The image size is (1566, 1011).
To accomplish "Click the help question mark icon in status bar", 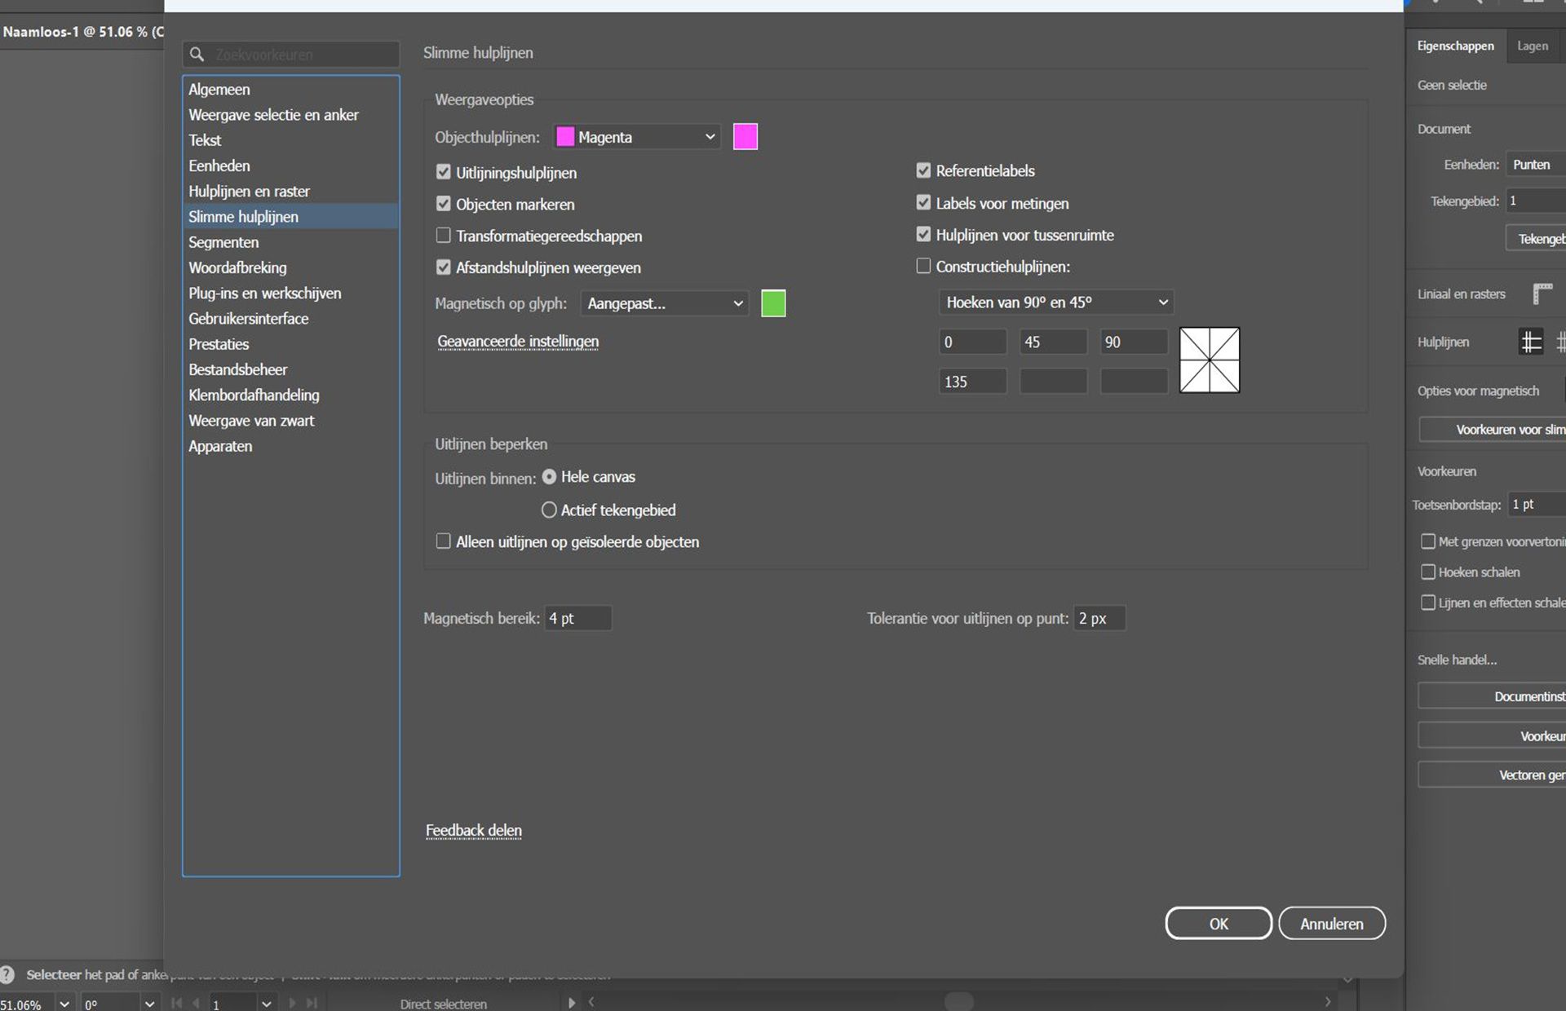I will (x=7, y=974).
